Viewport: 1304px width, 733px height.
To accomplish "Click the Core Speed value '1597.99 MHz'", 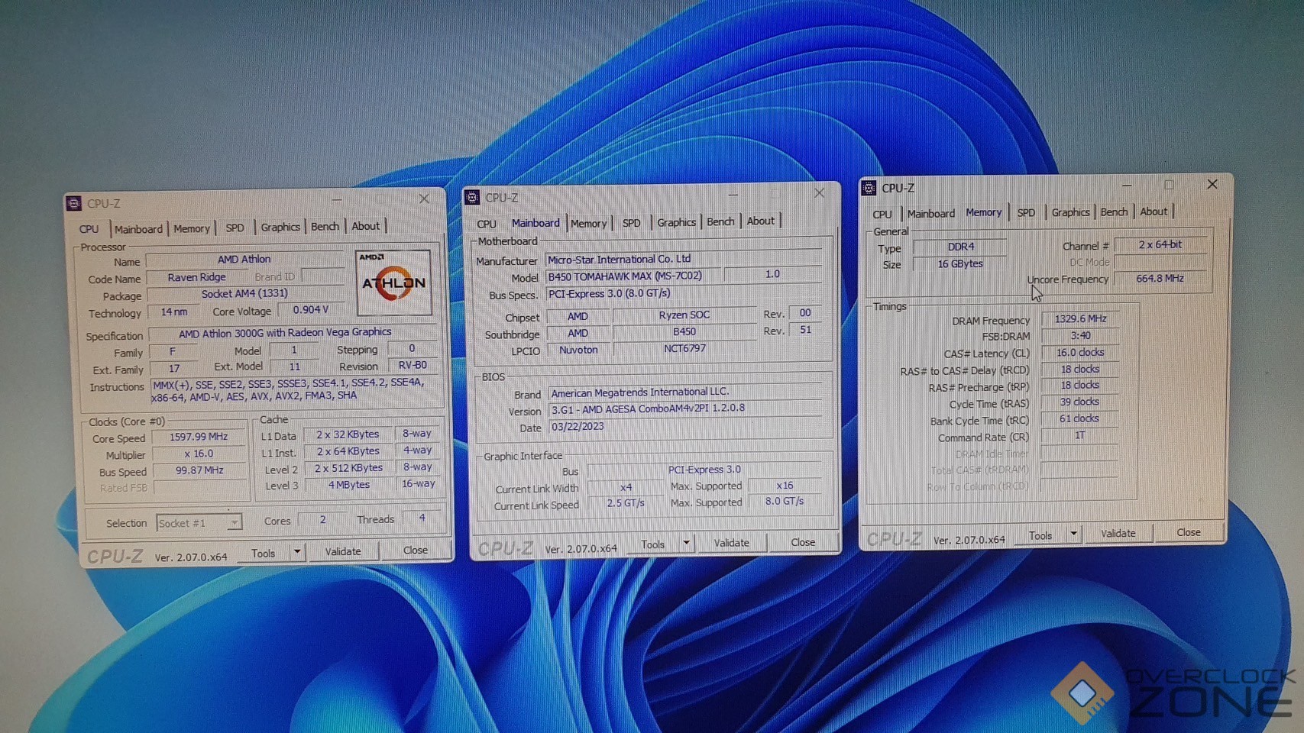I will coord(199,437).
